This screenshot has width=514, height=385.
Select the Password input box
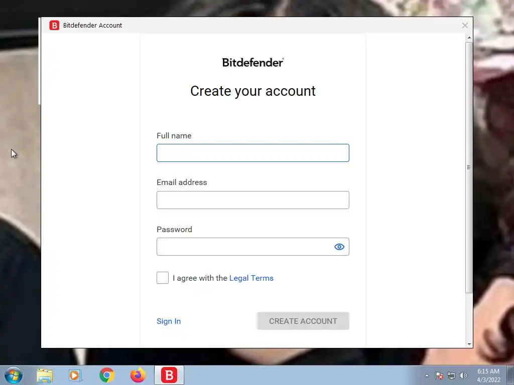click(253, 247)
